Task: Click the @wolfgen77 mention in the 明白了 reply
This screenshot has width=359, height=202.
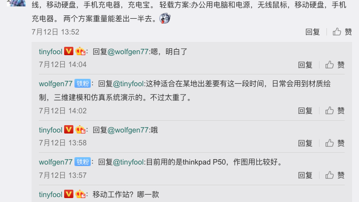Action: tap(128, 52)
